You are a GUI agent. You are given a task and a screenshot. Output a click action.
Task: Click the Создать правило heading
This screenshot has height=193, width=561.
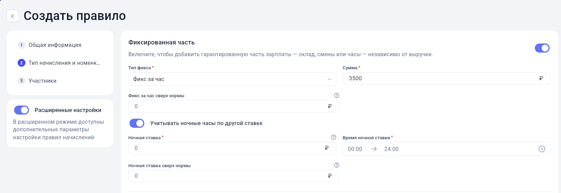[75, 16]
